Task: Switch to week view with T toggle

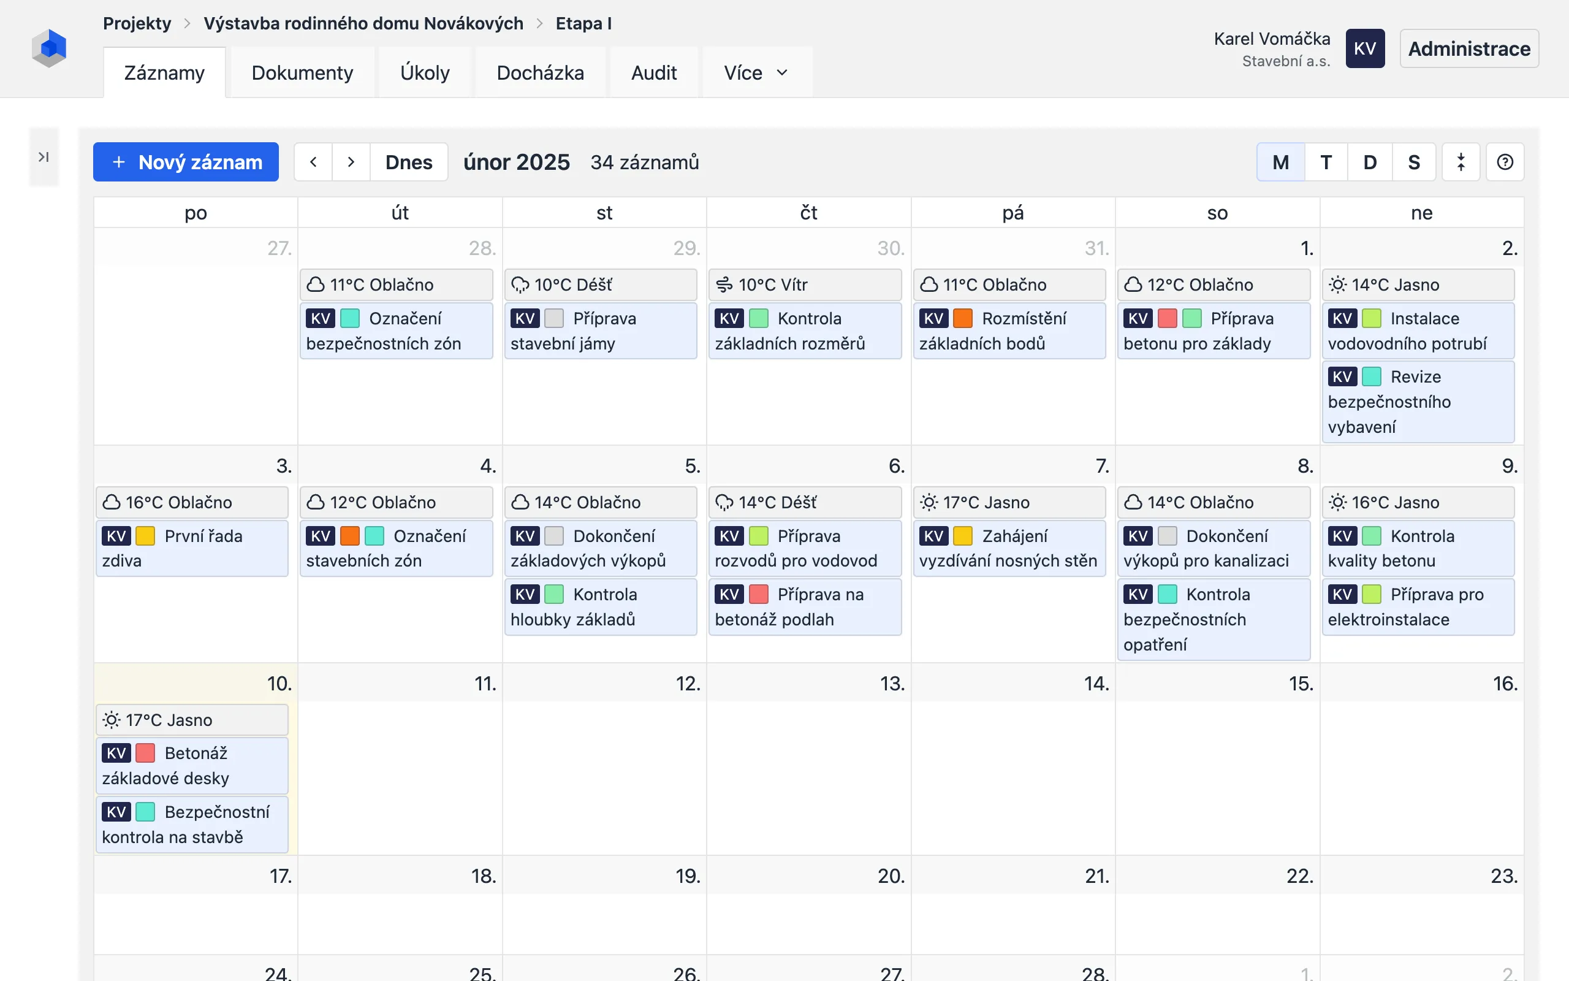Action: (1326, 162)
